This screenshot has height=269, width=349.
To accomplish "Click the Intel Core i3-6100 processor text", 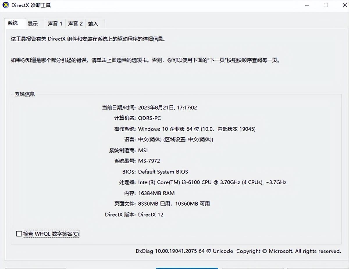I will coord(212,182).
